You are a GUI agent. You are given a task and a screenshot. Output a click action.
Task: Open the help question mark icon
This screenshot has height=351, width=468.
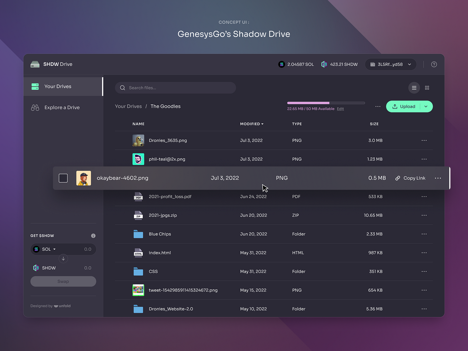click(434, 64)
